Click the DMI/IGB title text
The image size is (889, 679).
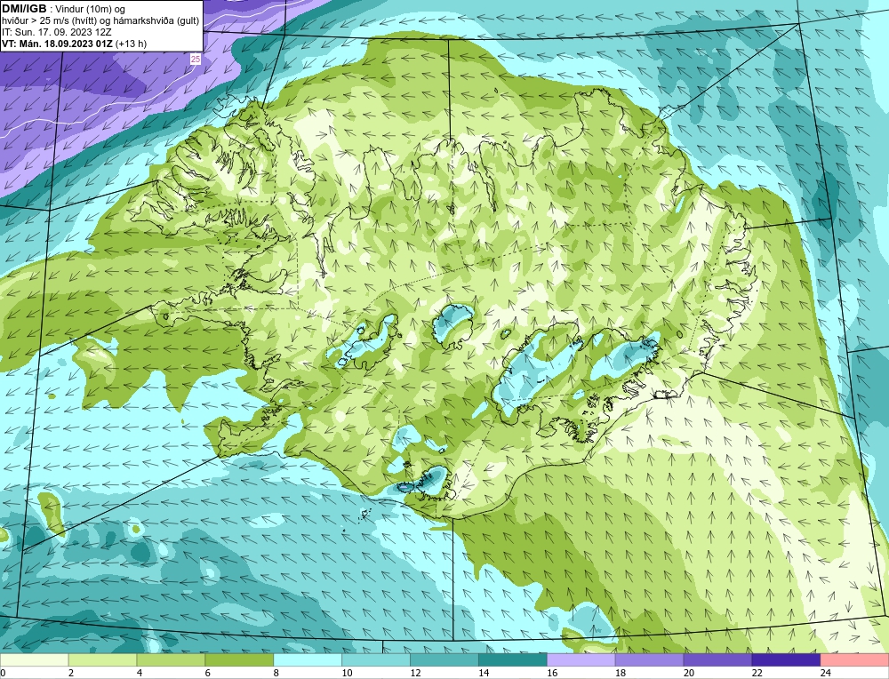(x=24, y=9)
